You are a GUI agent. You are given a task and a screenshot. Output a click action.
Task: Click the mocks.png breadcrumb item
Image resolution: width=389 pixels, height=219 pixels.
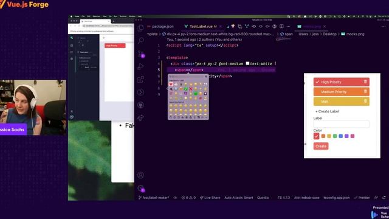[353, 34]
